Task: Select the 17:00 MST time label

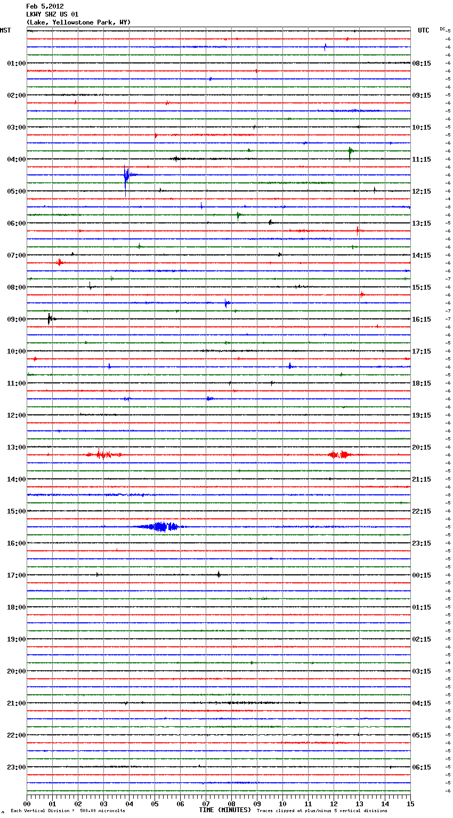Action: pyautogui.click(x=16, y=575)
